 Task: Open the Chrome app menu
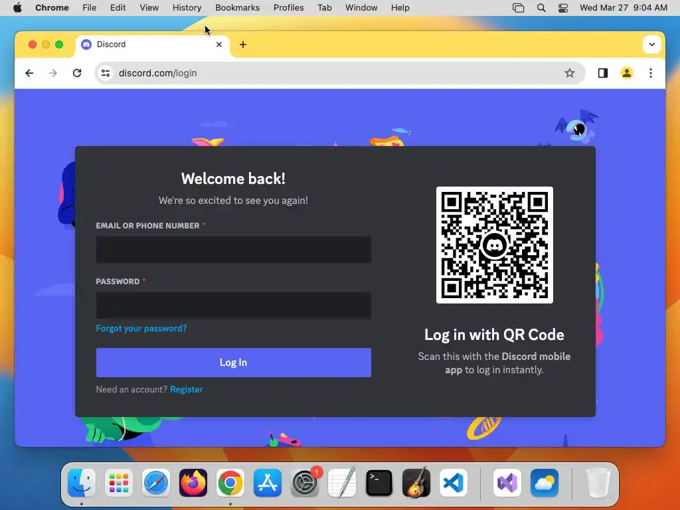[x=52, y=8]
